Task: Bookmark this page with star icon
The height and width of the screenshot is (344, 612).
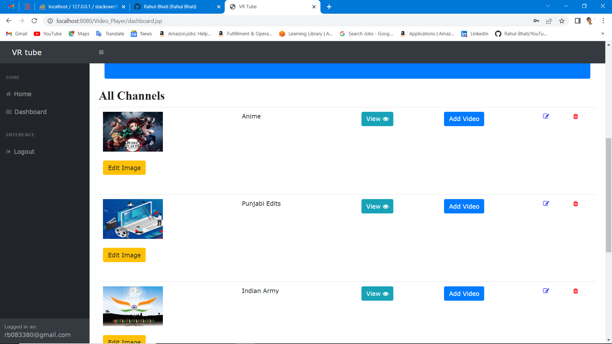Action: (562, 21)
